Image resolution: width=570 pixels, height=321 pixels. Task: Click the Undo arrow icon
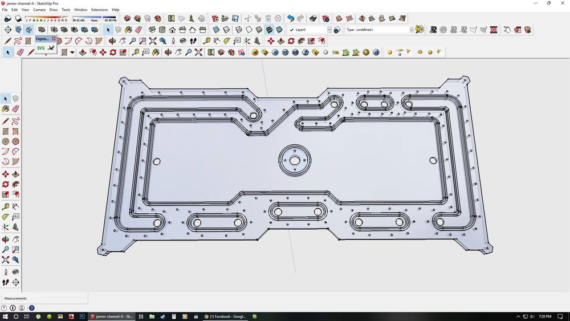click(291, 19)
